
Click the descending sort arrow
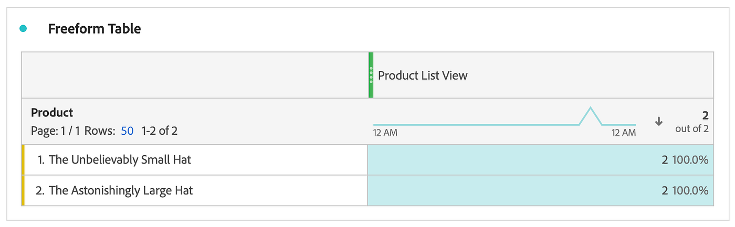pyautogui.click(x=659, y=121)
